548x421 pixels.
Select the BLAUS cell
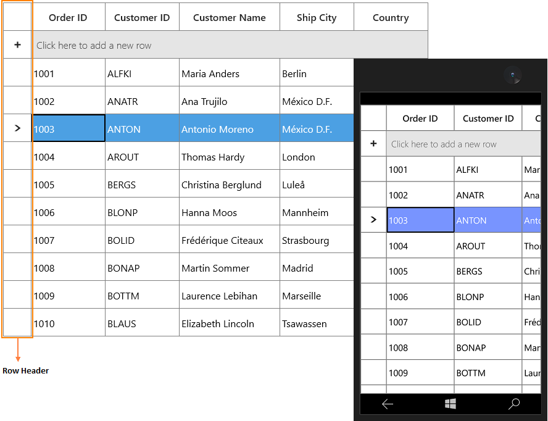click(x=142, y=322)
